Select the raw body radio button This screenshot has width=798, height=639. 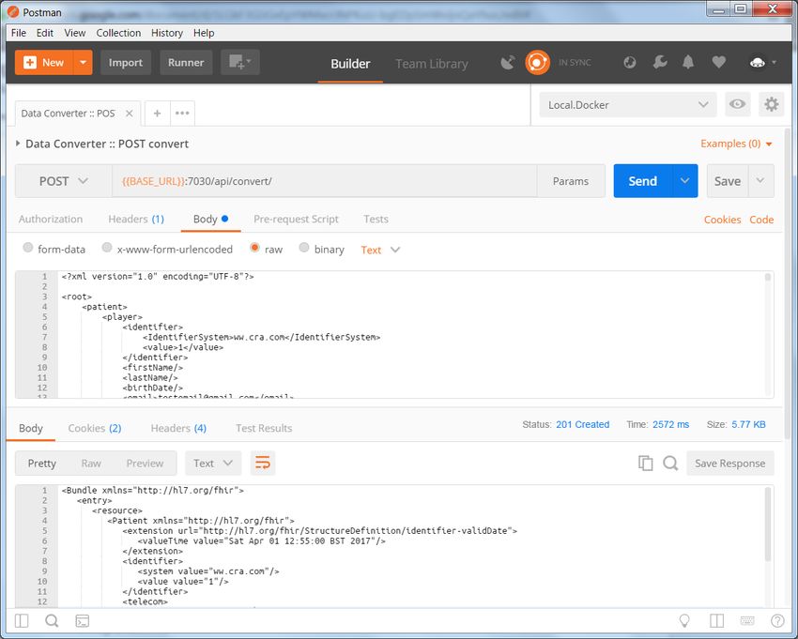tap(254, 248)
